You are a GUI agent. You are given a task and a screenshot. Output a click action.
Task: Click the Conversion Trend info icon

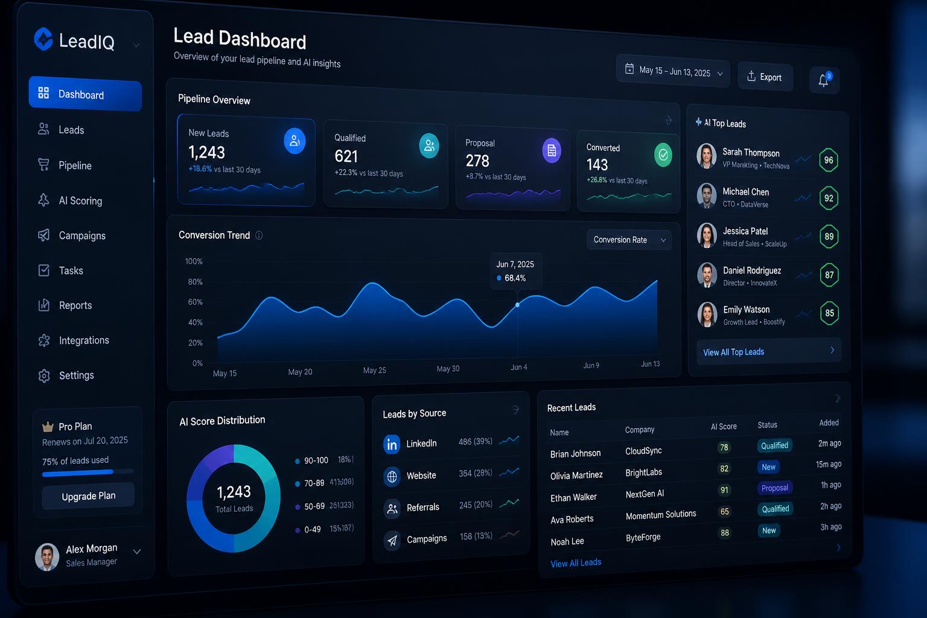pos(259,235)
